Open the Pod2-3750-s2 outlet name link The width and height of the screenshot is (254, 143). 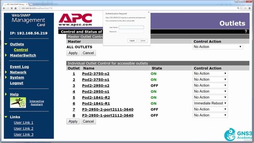tap(96, 74)
